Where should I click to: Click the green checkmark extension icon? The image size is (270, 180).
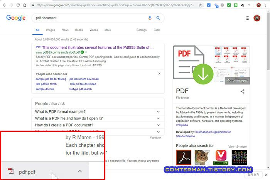(229, 5)
